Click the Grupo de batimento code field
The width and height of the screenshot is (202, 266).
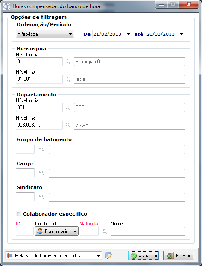[x=25, y=149]
